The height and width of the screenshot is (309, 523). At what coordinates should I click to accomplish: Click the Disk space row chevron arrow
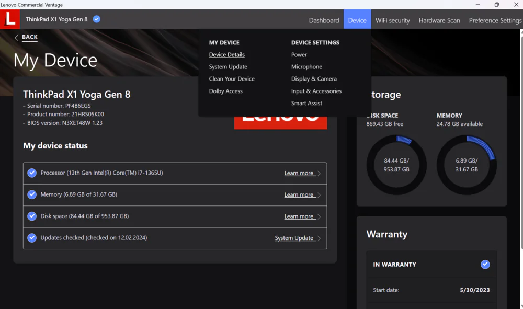tap(319, 216)
